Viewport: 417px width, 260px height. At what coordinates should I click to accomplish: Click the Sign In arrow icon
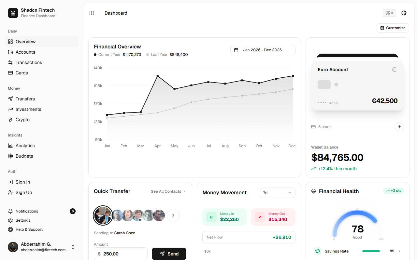[10, 182]
